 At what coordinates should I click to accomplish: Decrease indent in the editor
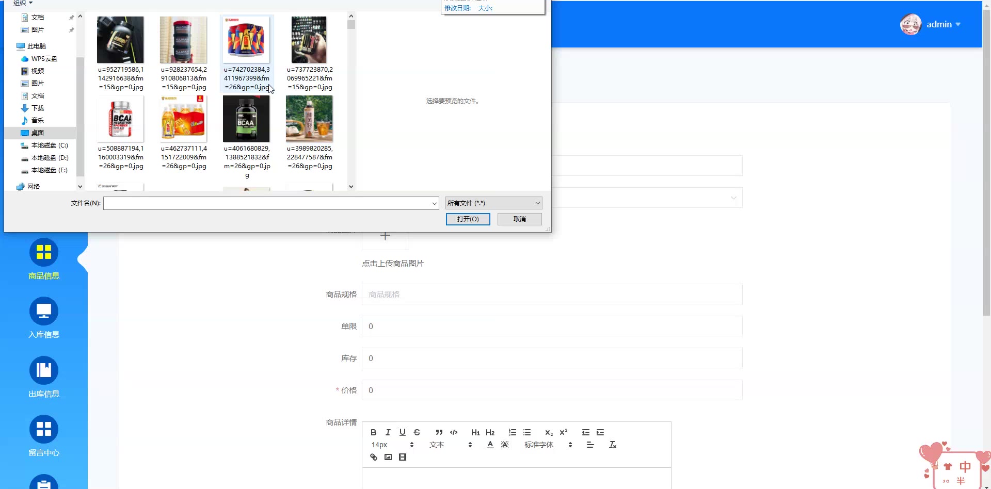point(585,432)
